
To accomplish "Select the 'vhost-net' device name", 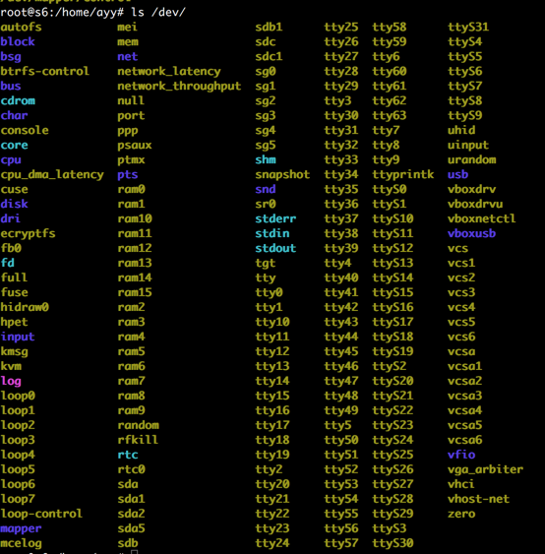I will pyautogui.click(x=478, y=499).
